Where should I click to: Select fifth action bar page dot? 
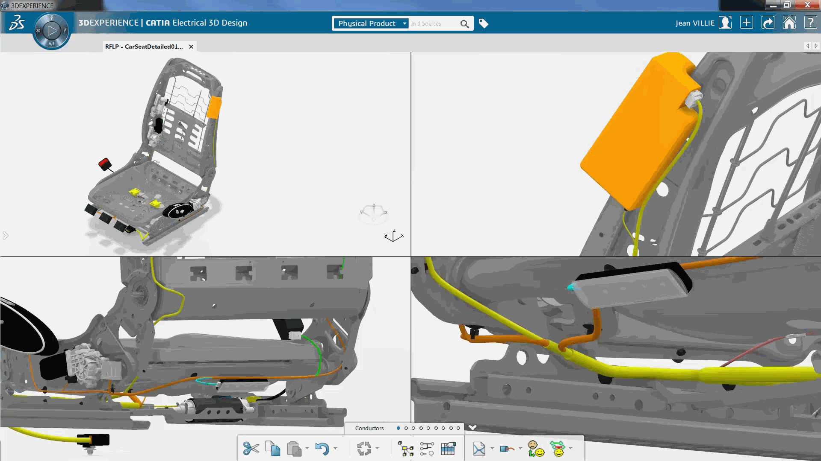coord(428,428)
